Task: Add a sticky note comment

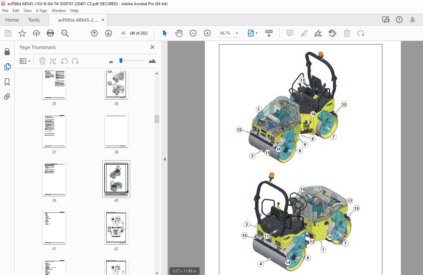Action: point(290,33)
